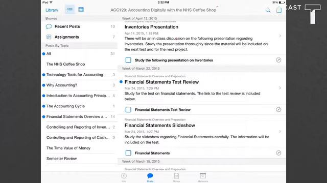Switch to calendar view icon
Screen dimensions: 327x183
click(81, 10)
